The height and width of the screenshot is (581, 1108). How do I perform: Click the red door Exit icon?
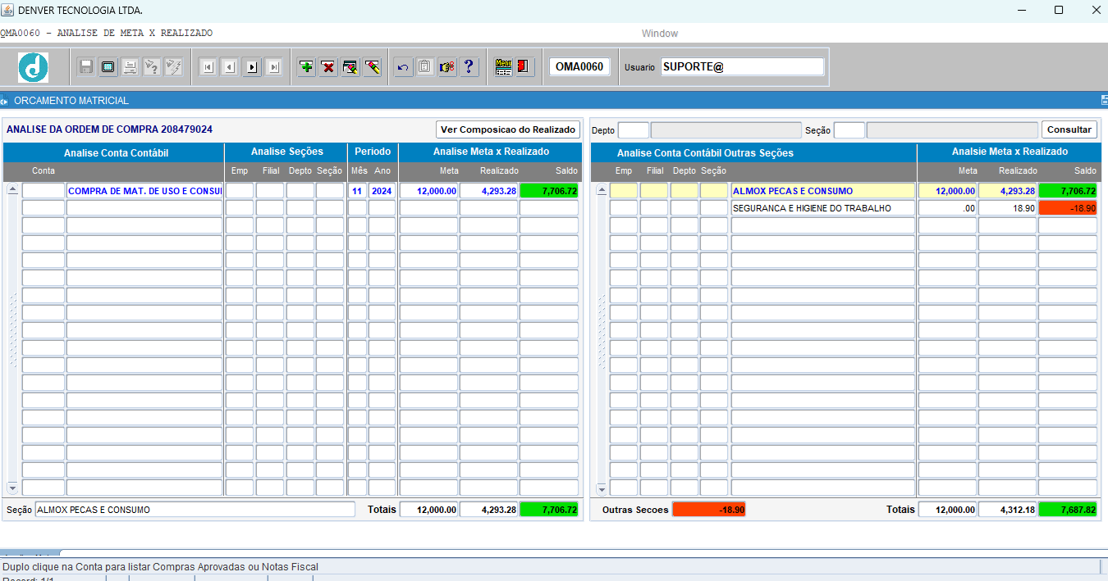[x=524, y=67]
